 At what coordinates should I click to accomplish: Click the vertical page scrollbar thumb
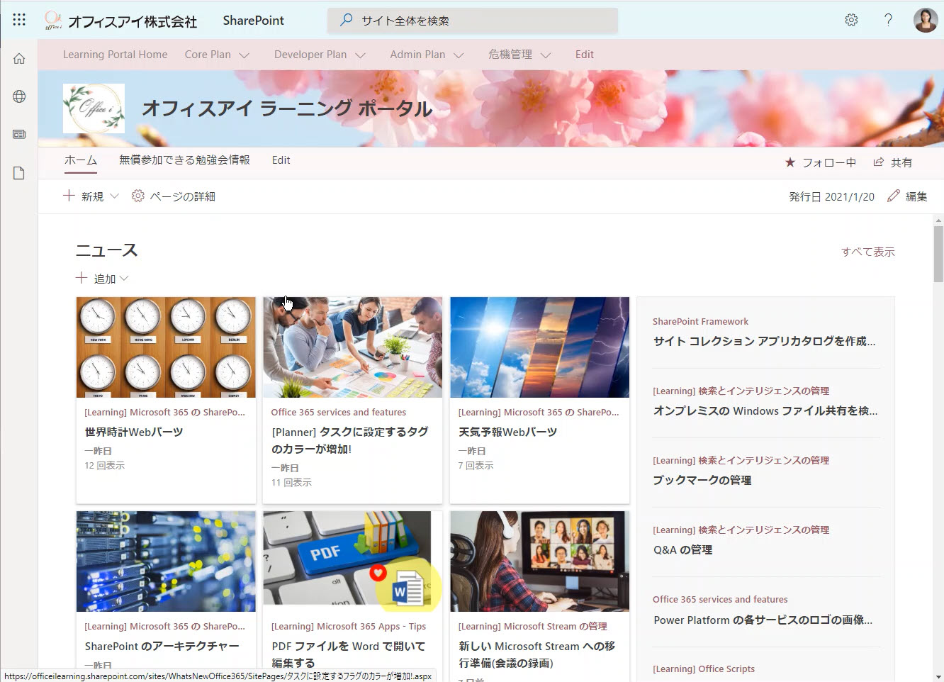[x=938, y=254]
